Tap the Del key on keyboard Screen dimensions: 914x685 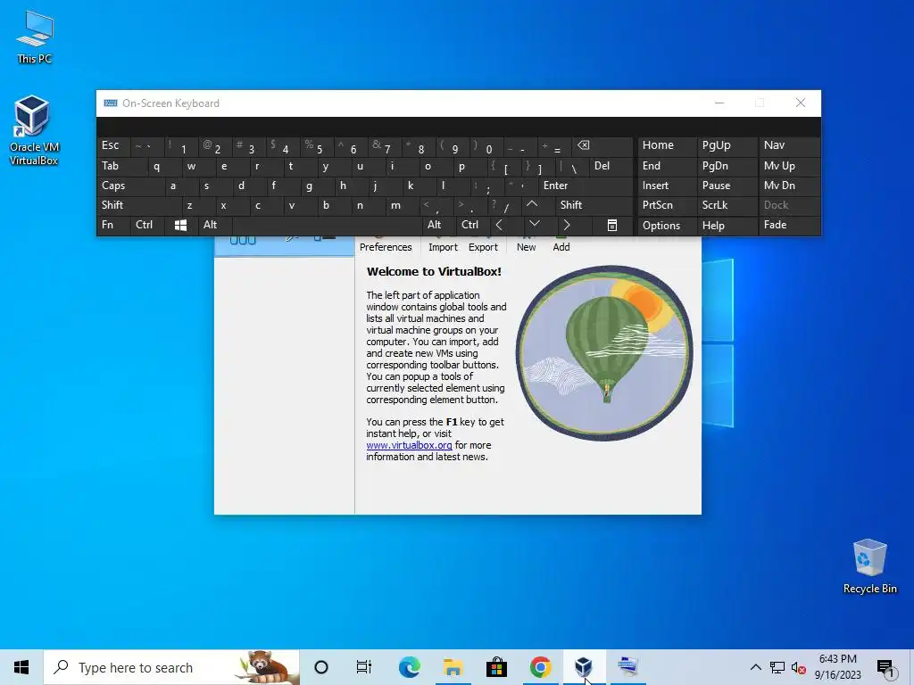pyautogui.click(x=611, y=166)
